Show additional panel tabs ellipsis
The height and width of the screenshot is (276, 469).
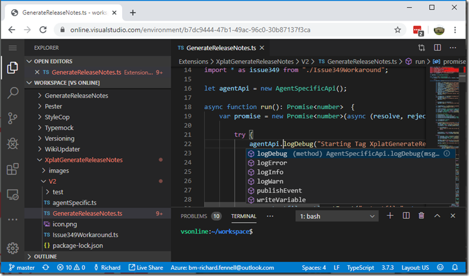270,216
